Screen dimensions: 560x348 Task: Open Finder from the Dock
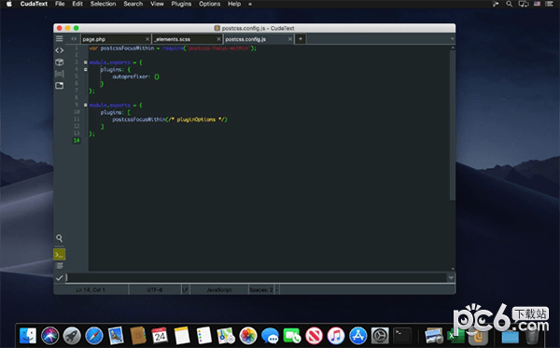[28, 336]
